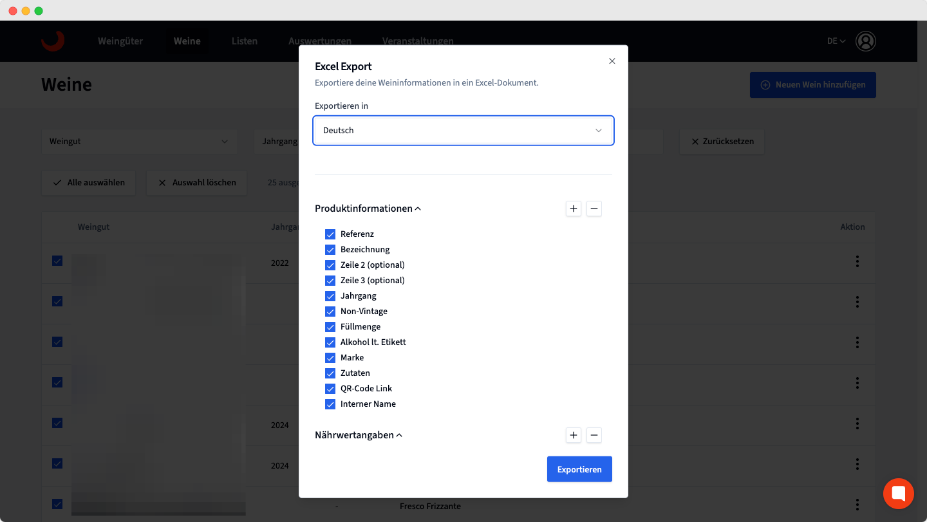Click Auswahl löschen button

197,183
